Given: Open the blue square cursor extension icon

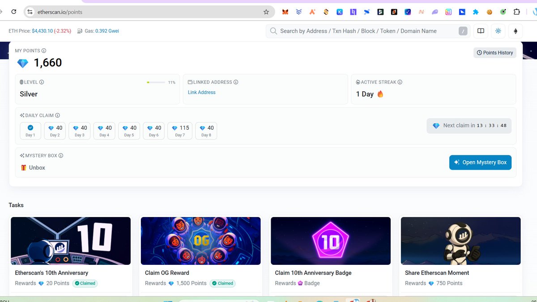Looking at the screenshot, I should click(462, 12).
